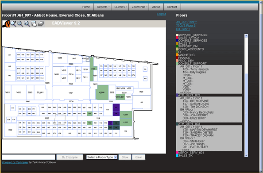Open the Select a Room Type combo box

click(x=102, y=157)
